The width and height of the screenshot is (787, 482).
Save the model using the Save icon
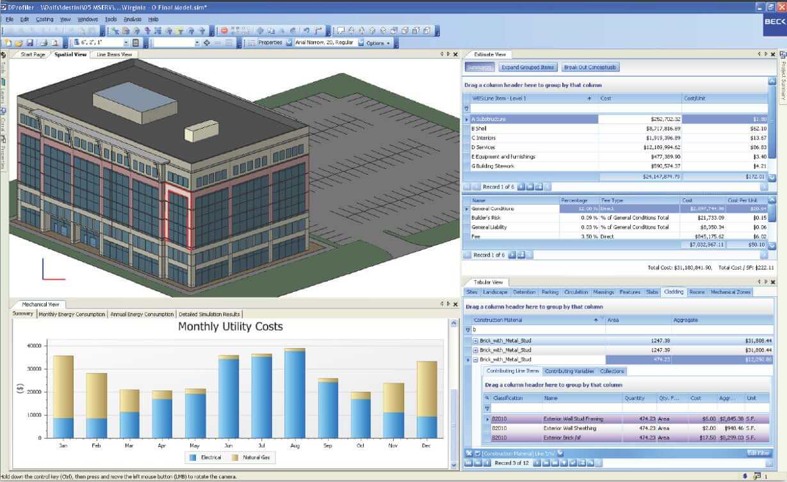[30, 42]
